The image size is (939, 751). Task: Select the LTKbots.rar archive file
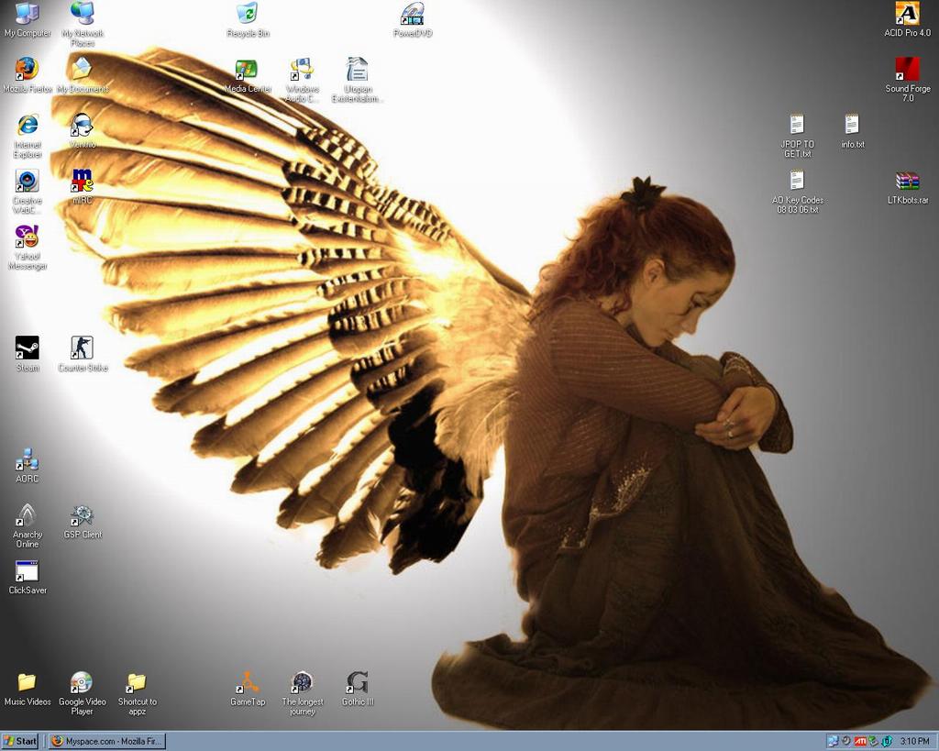907,181
